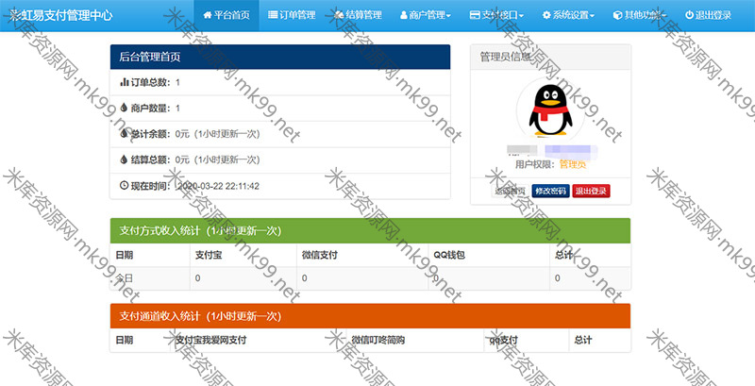Image resolution: width=755 pixels, height=386 pixels.
Task: Click the bar chart icon next to 订单总数
Action: click(x=124, y=82)
